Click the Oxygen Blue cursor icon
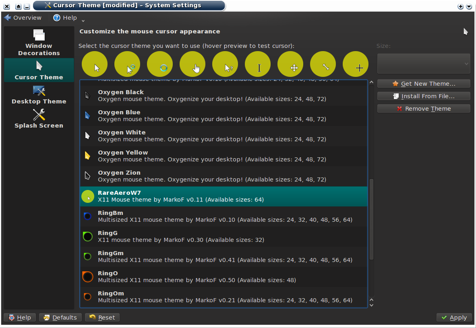Viewport: 476px width, 328px height. pos(87,116)
